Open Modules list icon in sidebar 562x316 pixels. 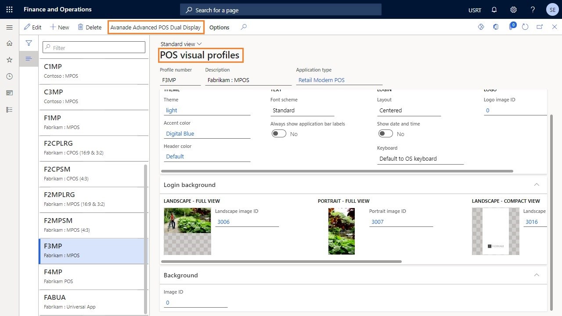pos(9,110)
